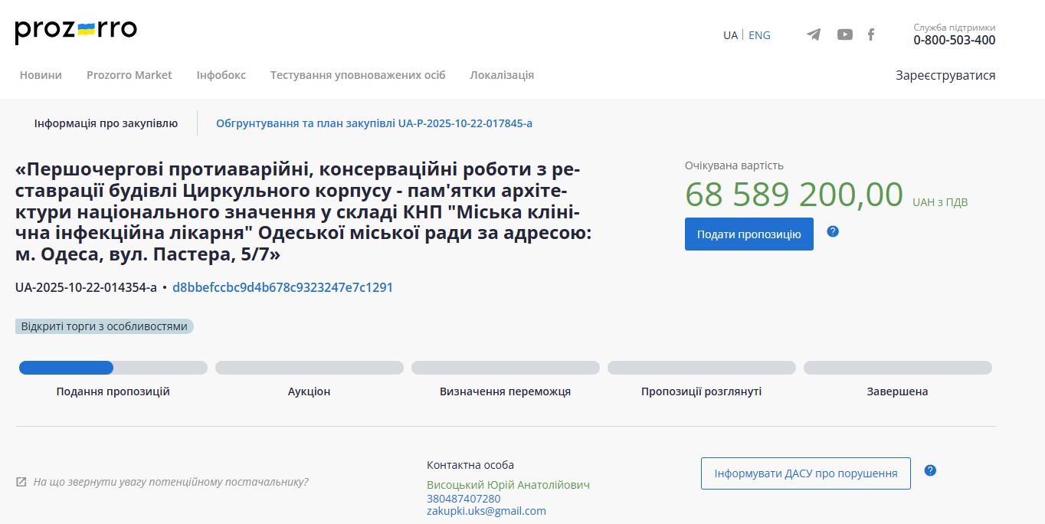Open the Telegram channel icon
The width and height of the screenshot is (1045, 524).
click(x=814, y=34)
